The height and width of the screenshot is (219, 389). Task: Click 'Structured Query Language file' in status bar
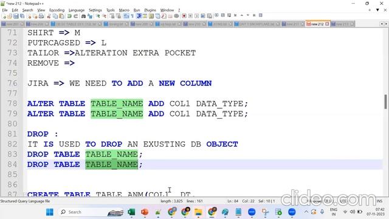coord(26,201)
